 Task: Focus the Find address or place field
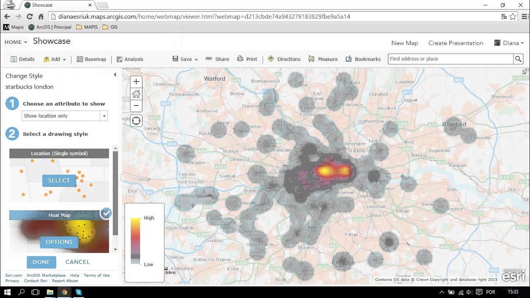[450, 59]
